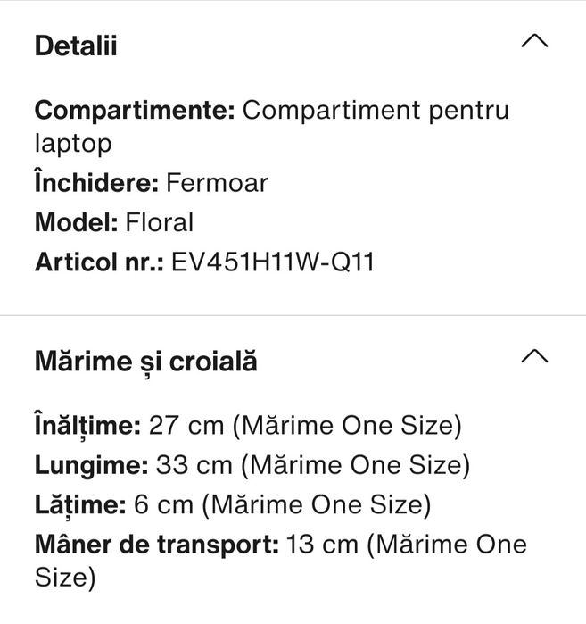Click the Înălțime label
The width and height of the screenshot is (586, 624).
click(87, 426)
